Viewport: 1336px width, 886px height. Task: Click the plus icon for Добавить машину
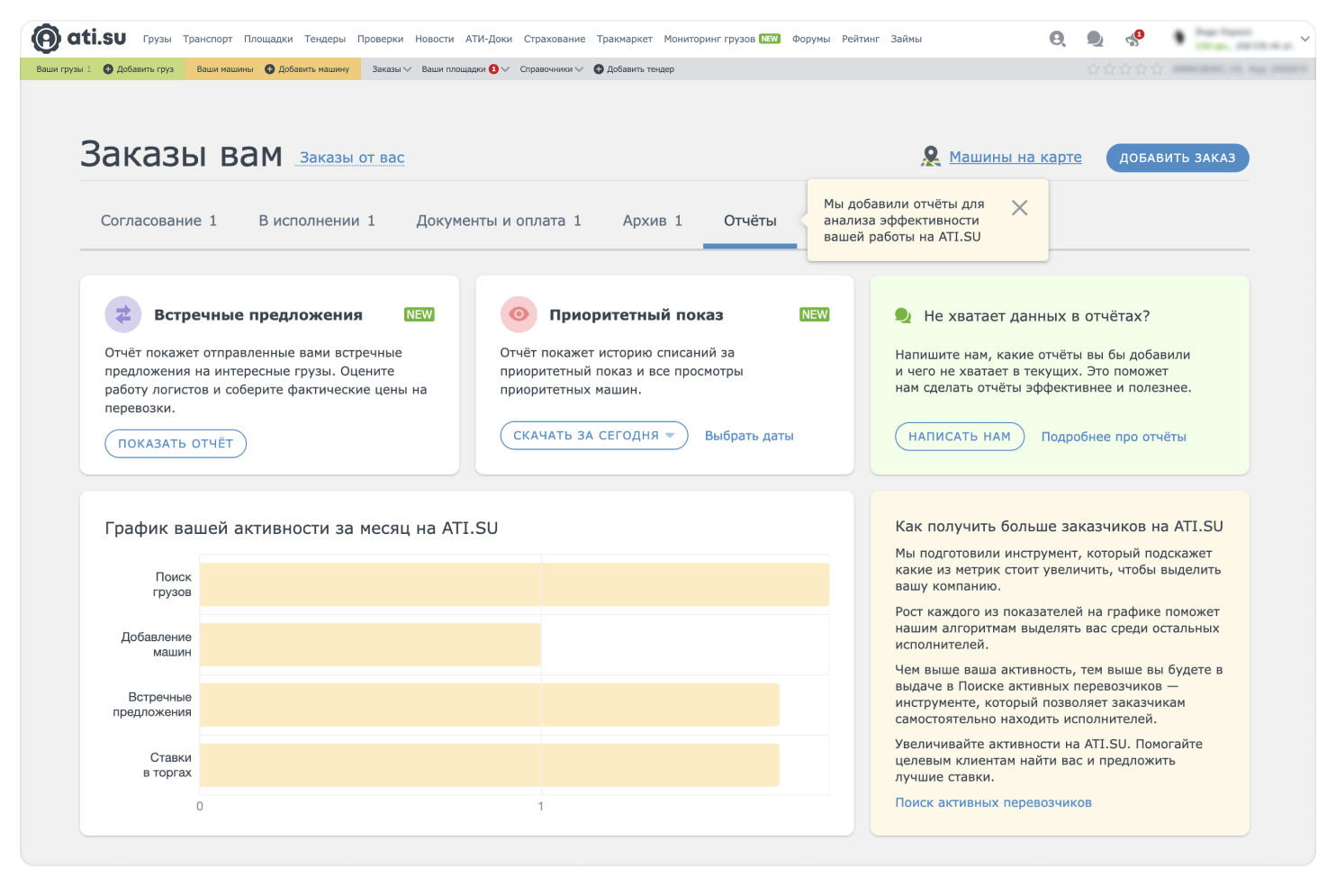click(x=269, y=69)
